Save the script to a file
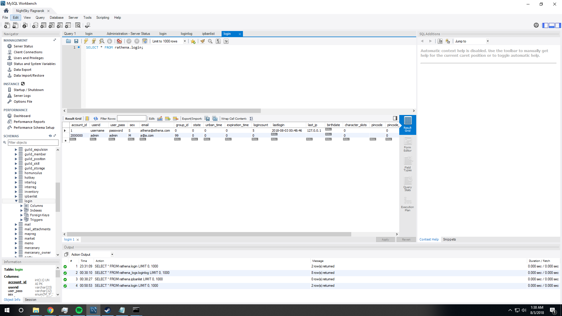This screenshot has width=562, height=316. [x=76, y=41]
